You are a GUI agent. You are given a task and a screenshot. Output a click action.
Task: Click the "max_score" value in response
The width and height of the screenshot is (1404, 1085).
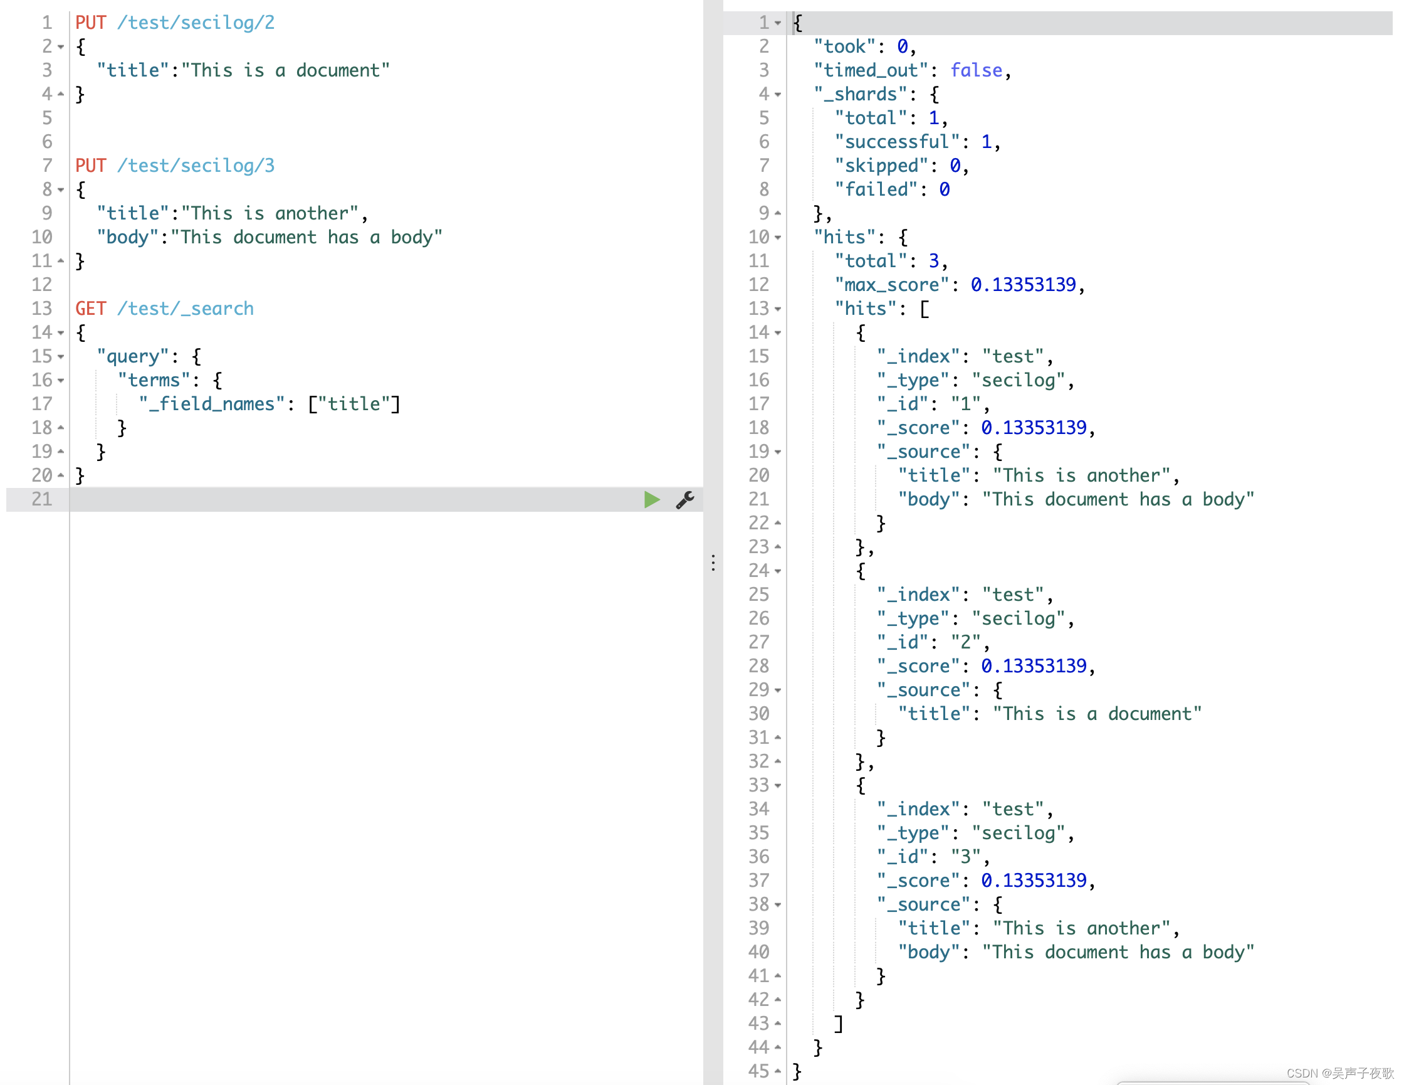tap(1023, 285)
